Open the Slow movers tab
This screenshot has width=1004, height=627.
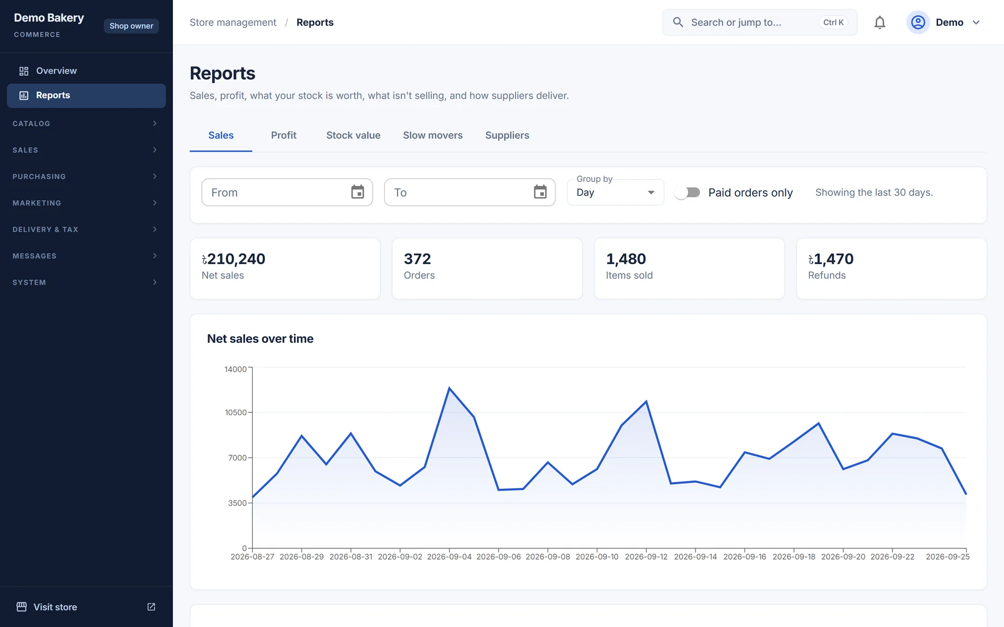coord(433,135)
